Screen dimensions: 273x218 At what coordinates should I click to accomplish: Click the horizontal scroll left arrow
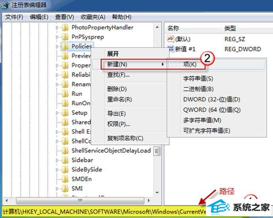tap(7, 201)
